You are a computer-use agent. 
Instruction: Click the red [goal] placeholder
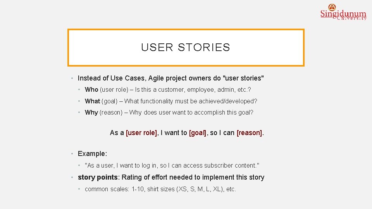point(198,133)
